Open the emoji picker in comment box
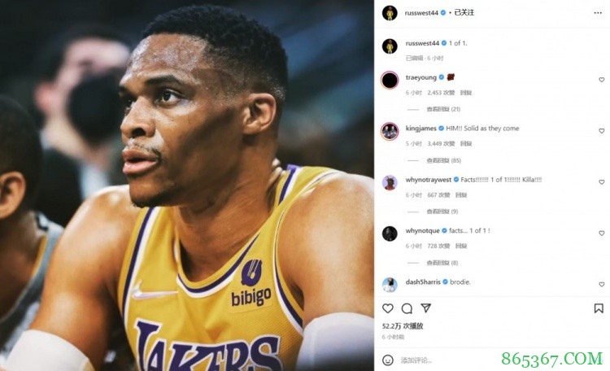The height and width of the screenshot is (371, 610). (x=389, y=359)
